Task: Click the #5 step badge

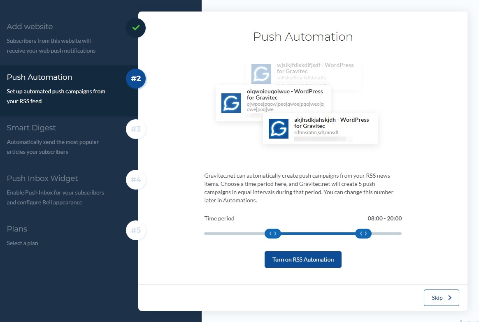Action: pyautogui.click(x=136, y=230)
